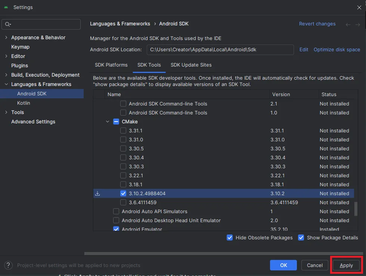Click Optimize disk space link

[337, 49]
